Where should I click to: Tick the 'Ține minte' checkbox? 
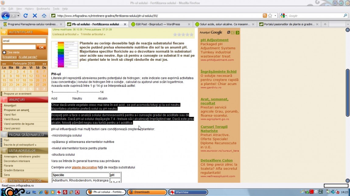coord(4,52)
